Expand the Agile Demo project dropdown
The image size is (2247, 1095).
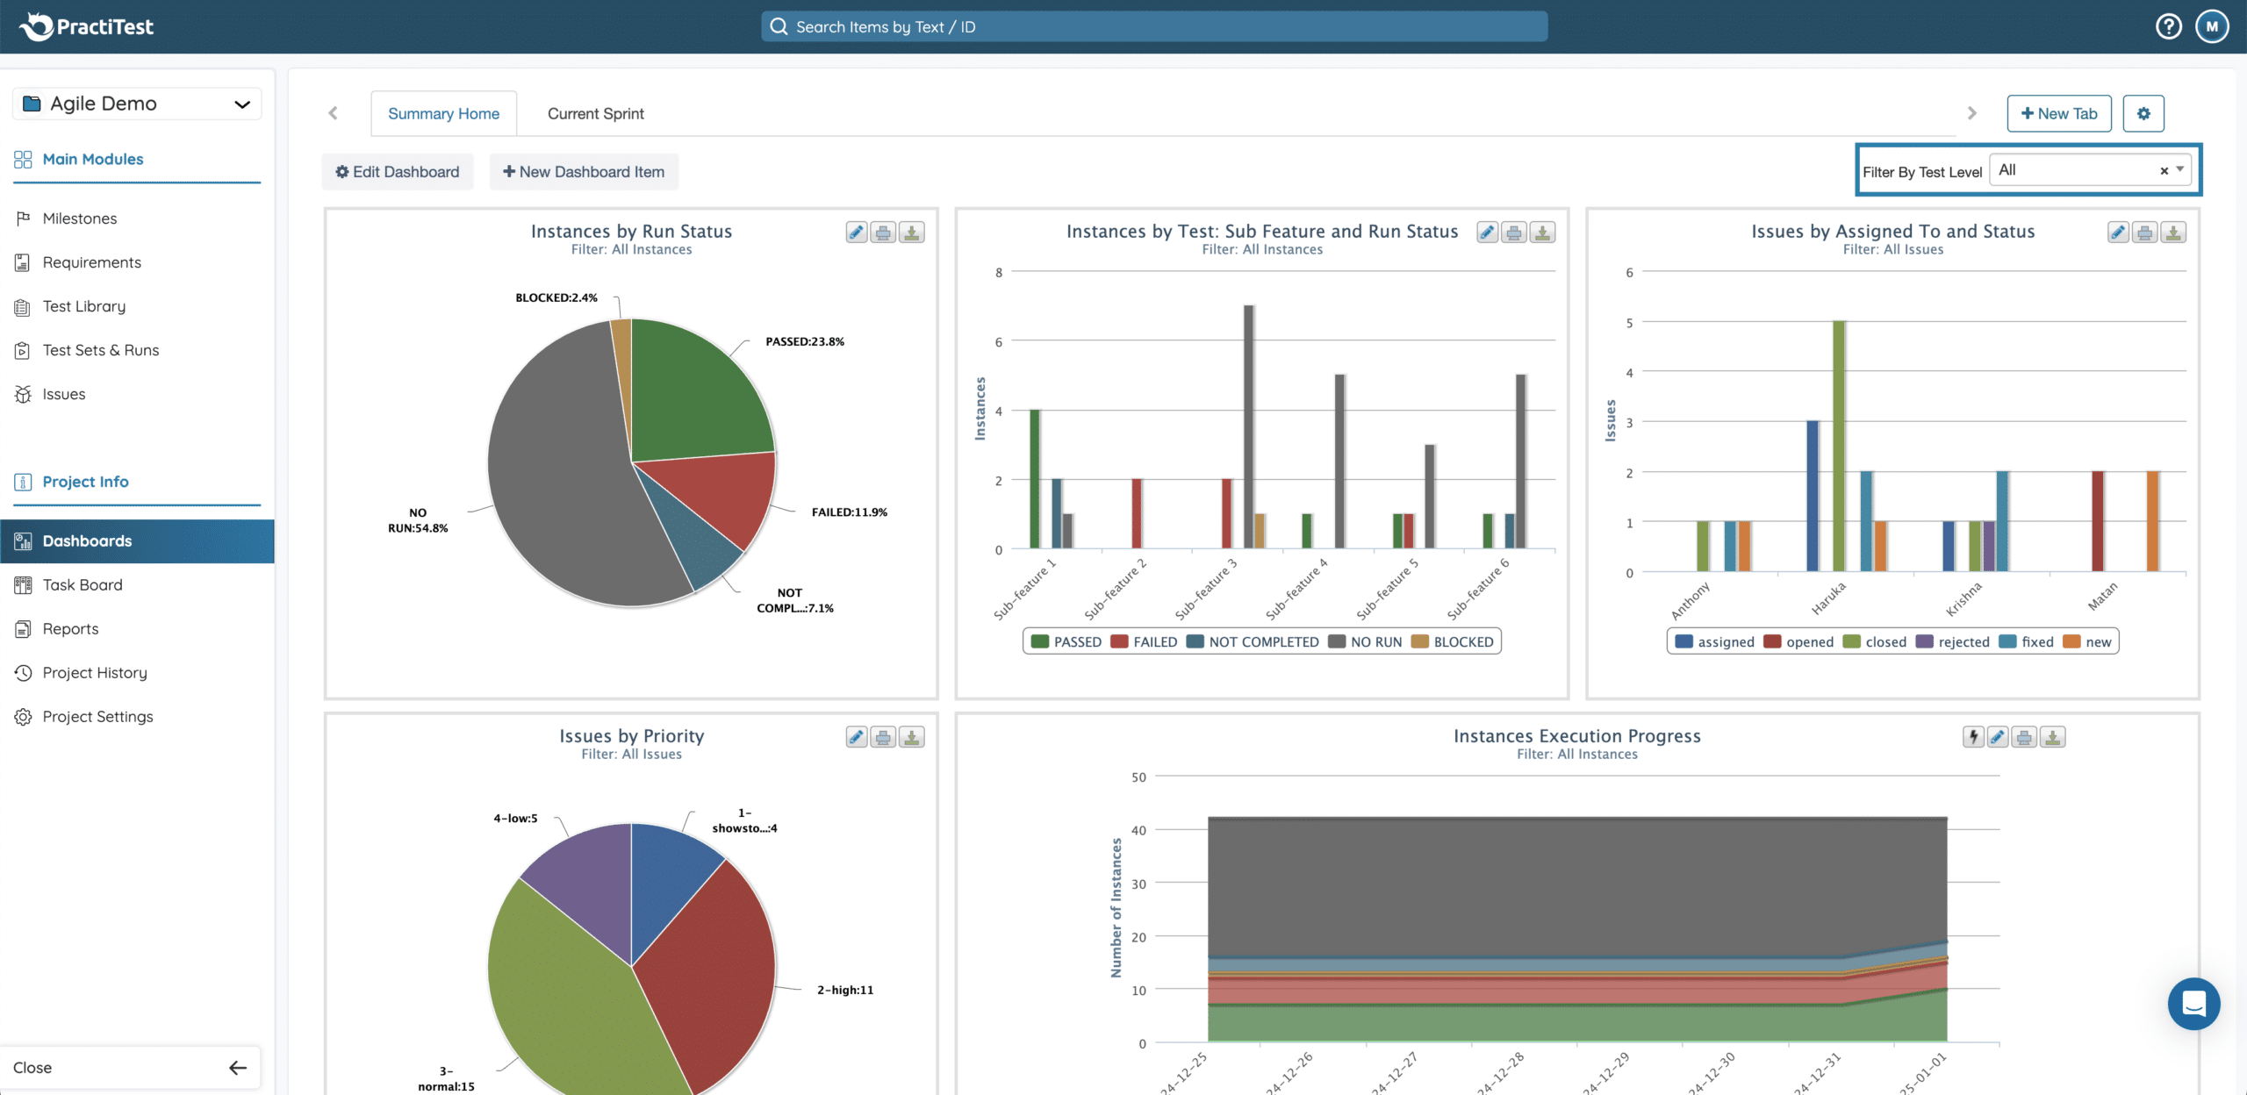pyautogui.click(x=137, y=104)
